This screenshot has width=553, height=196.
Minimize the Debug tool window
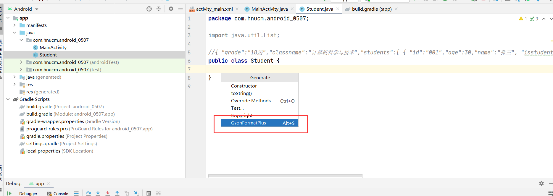551,183
